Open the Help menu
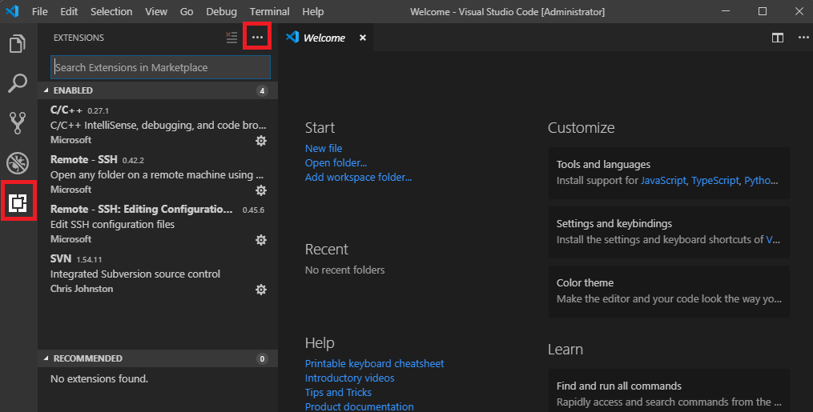The height and width of the screenshot is (412, 813). pyautogui.click(x=312, y=11)
